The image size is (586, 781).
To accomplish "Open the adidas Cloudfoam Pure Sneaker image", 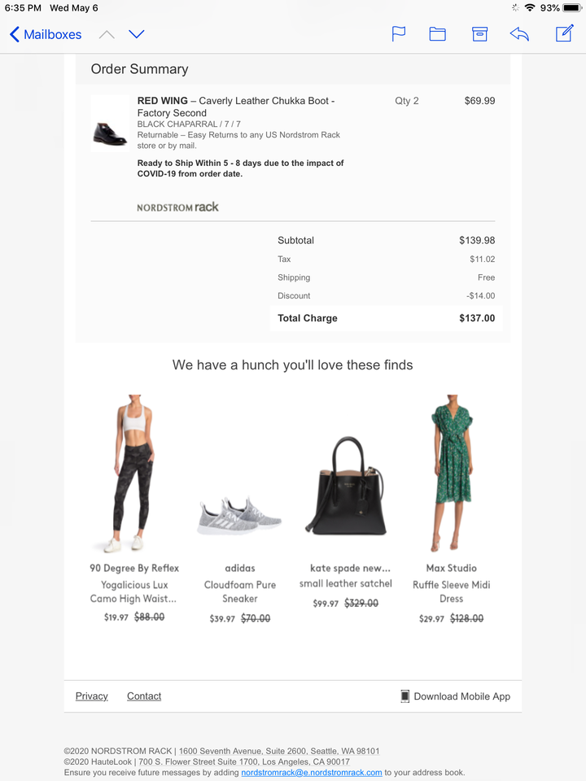I will [239, 516].
